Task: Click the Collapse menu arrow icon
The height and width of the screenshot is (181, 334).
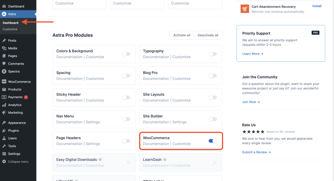Action: point(4,162)
